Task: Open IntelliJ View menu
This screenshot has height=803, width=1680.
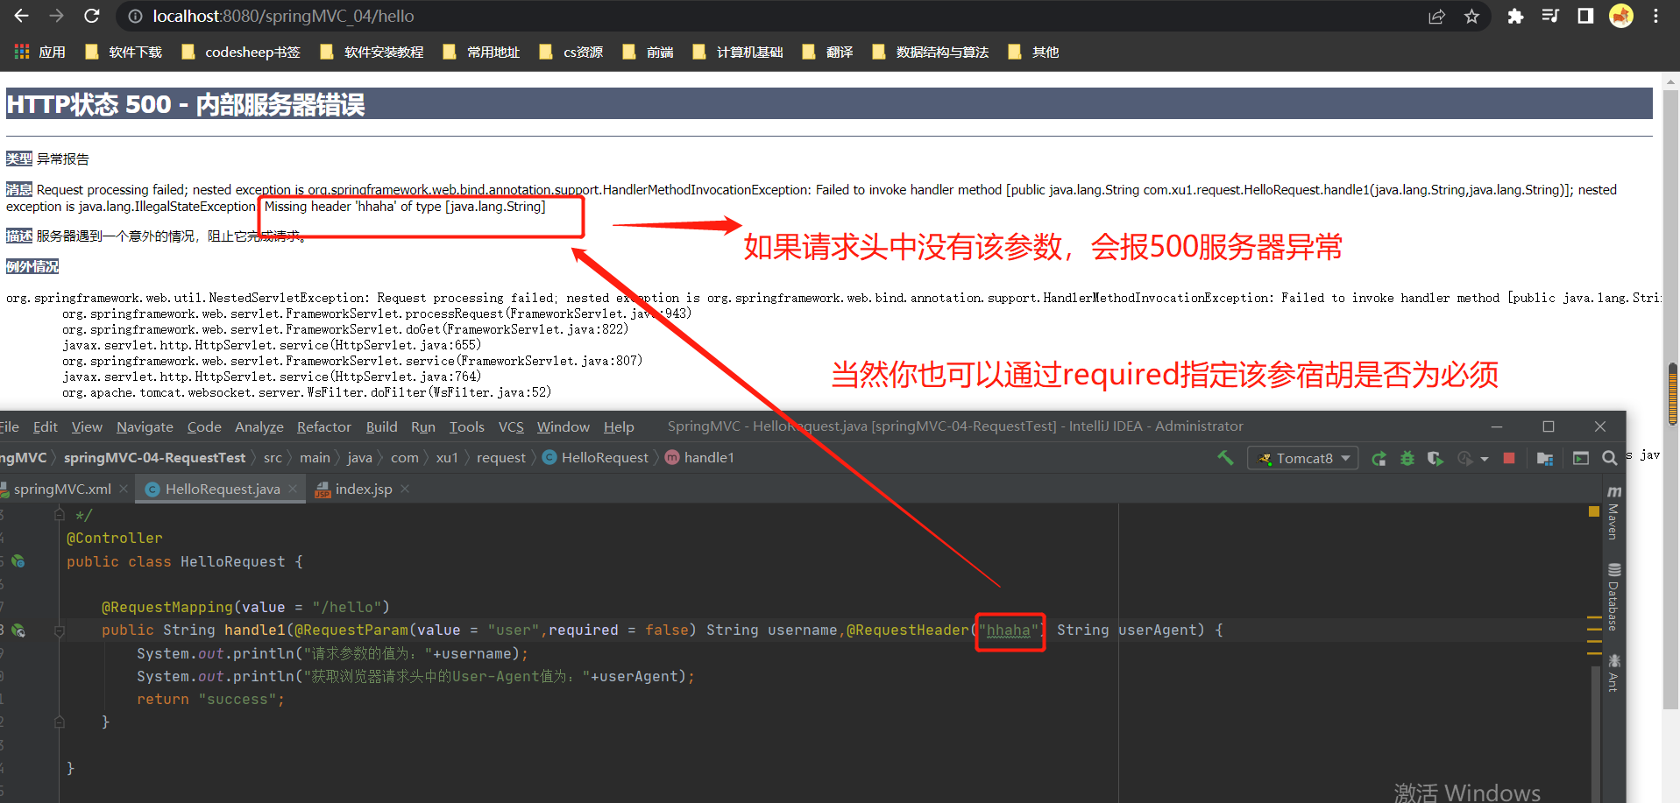Action: click(87, 426)
